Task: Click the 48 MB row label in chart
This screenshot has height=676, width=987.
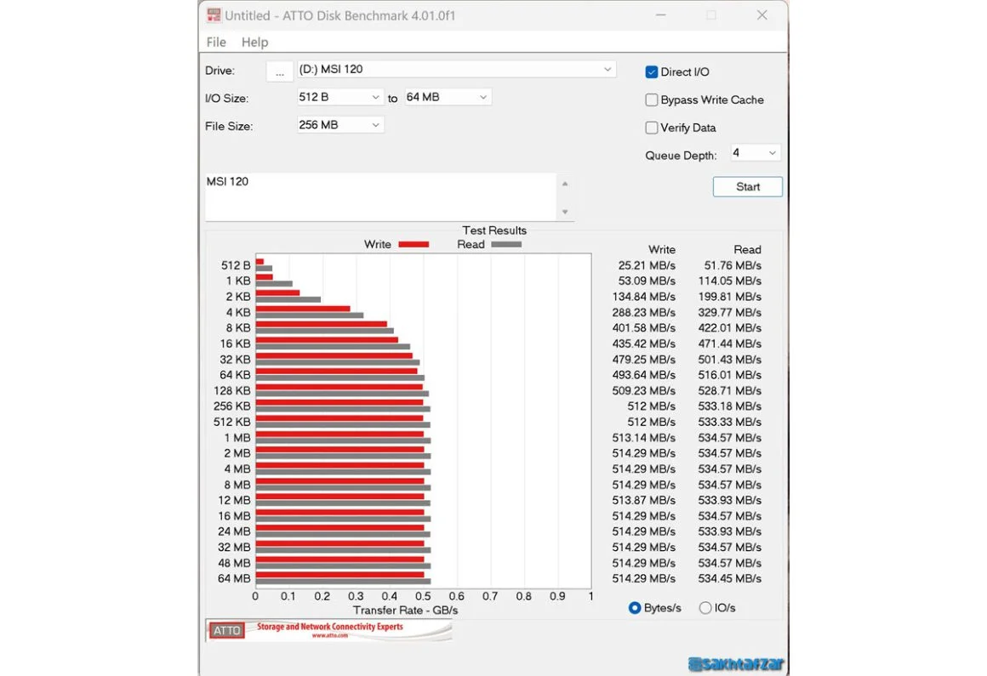Action: (234, 563)
